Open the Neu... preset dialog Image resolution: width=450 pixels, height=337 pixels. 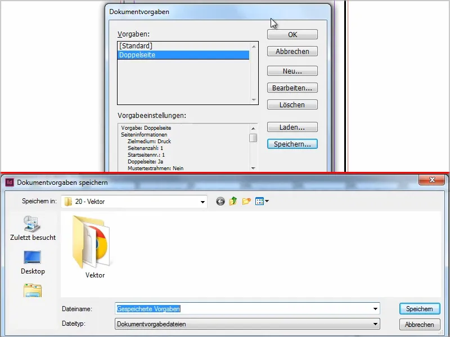[292, 71]
